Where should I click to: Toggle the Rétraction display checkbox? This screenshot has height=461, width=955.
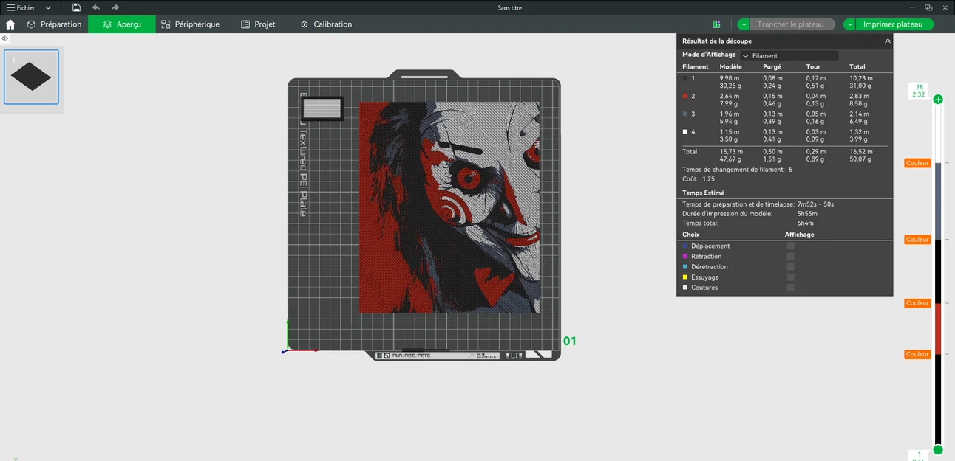pyautogui.click(x=790, y=257)
